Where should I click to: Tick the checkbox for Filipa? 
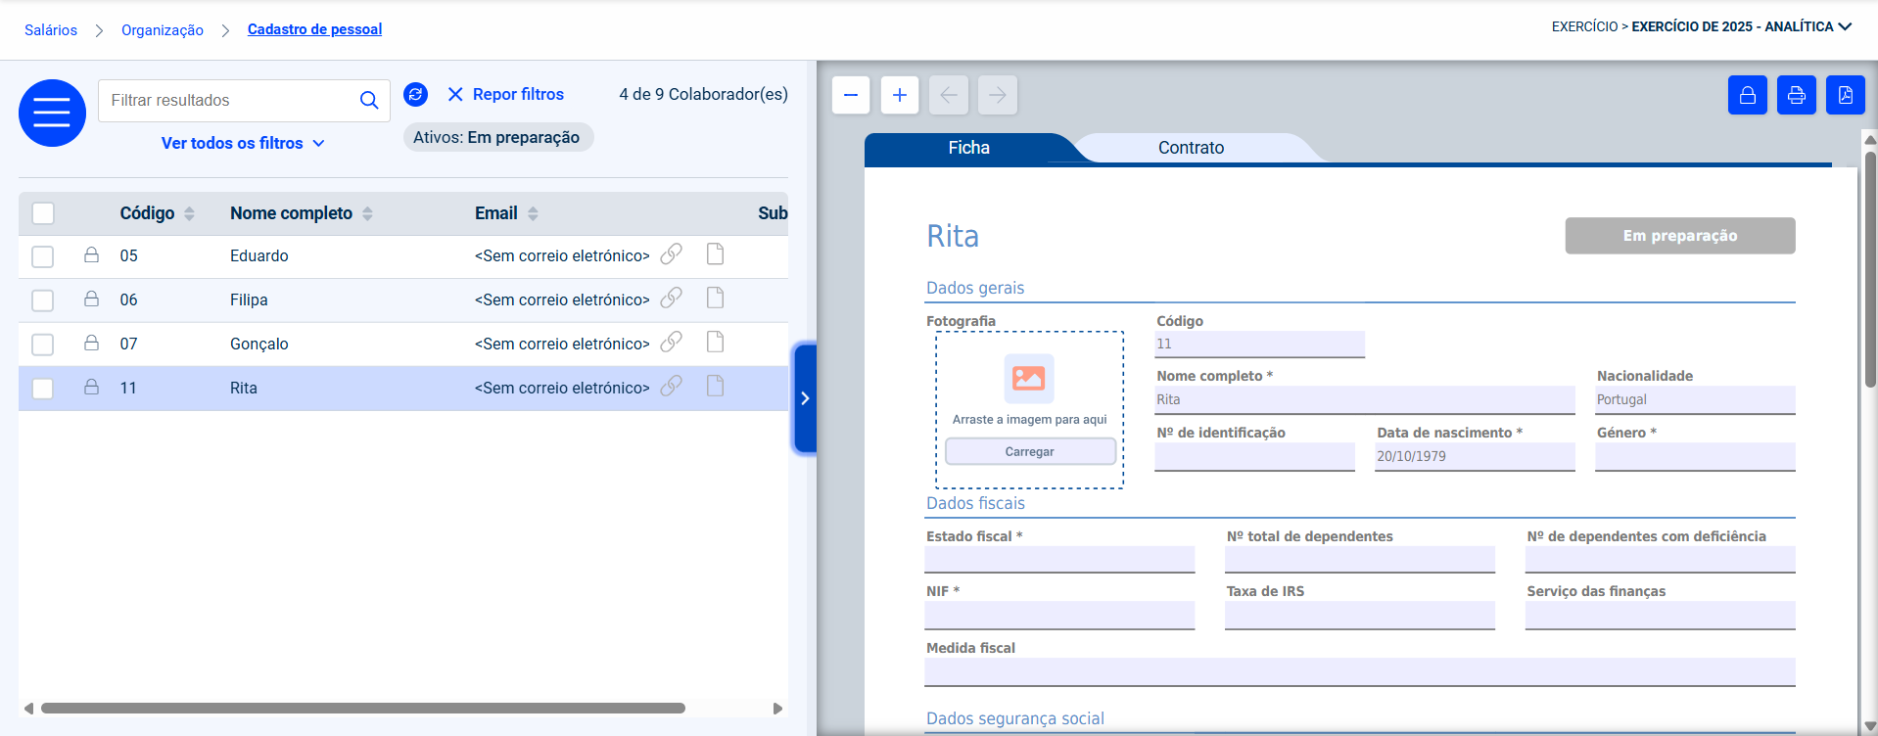tap(43, 300)
